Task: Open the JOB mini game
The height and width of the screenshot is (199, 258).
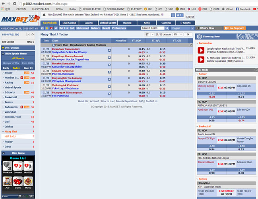Action: (x=8, y=181)
